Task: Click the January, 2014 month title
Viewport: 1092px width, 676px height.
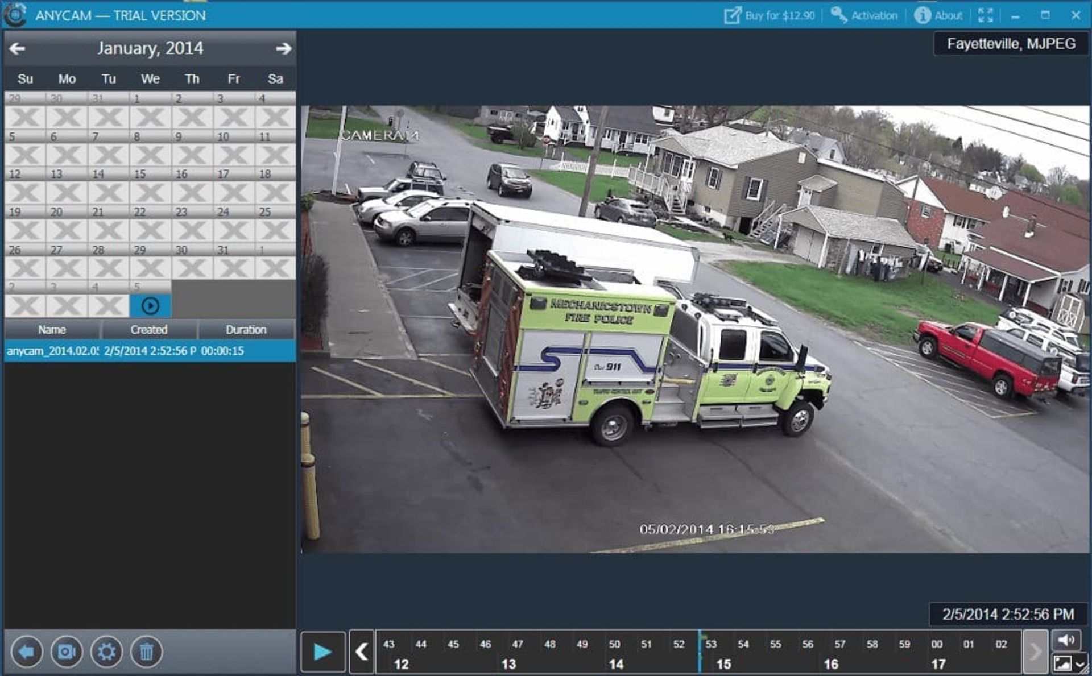Action: pyautogui.click(x=150, y=48)
